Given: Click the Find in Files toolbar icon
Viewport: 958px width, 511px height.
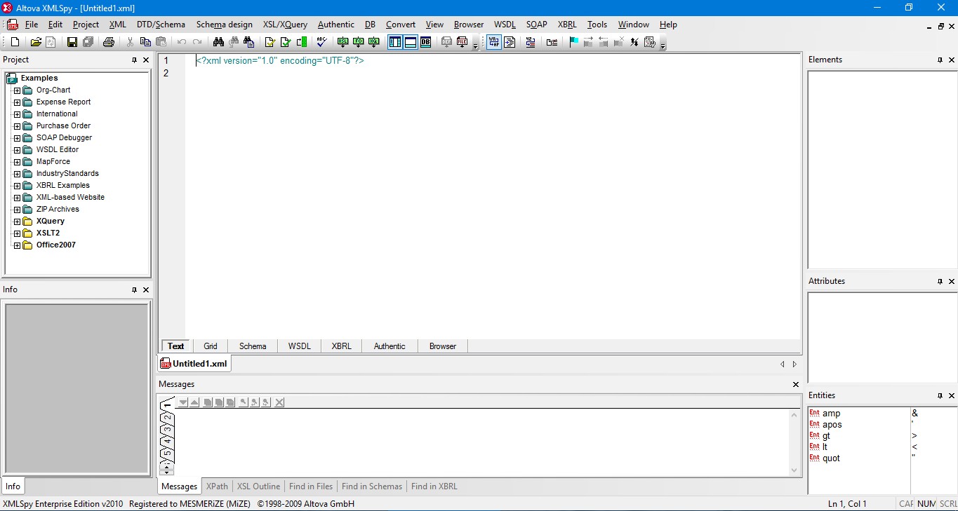Looking at the screenshot, I should tap(249, 42).
